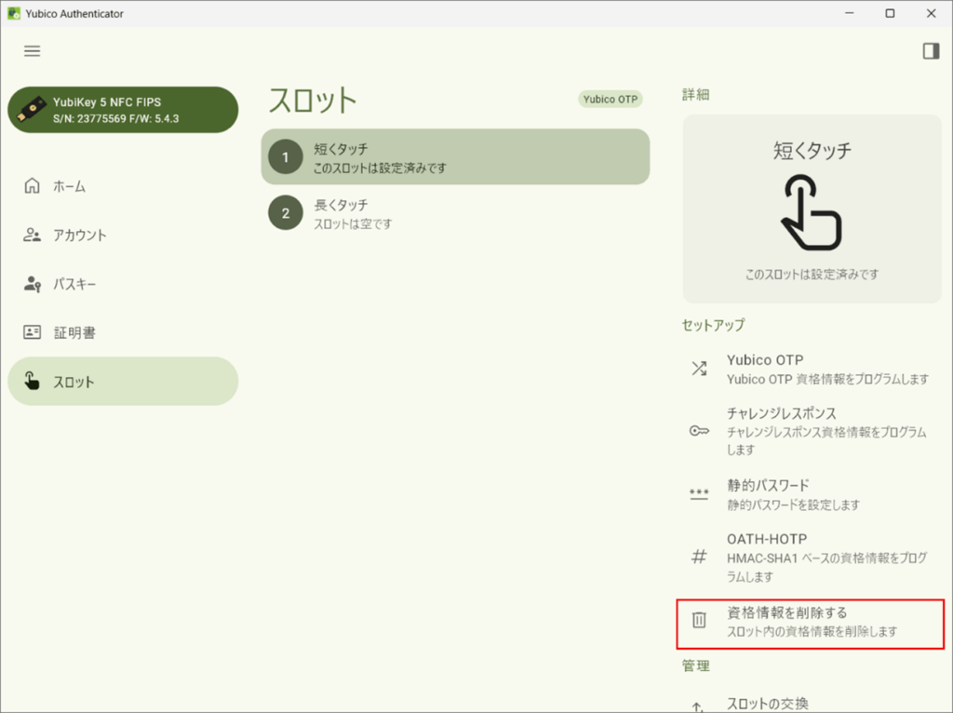This screenshot has height=713, width=953.
Task: Open パスキー in the sidebar
Action: coord(123,284)
